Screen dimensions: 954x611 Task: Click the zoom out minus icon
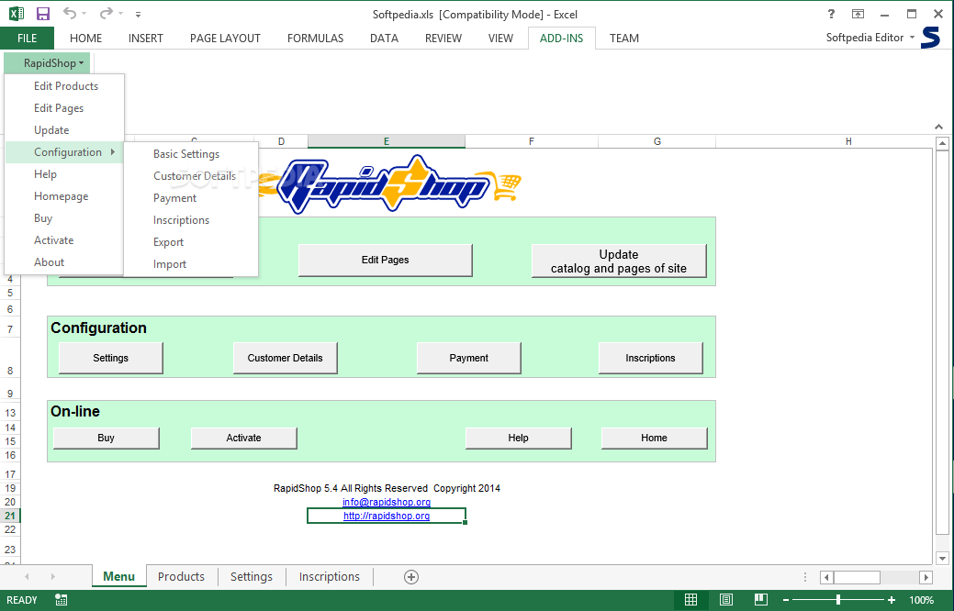(x=786, y=600)
